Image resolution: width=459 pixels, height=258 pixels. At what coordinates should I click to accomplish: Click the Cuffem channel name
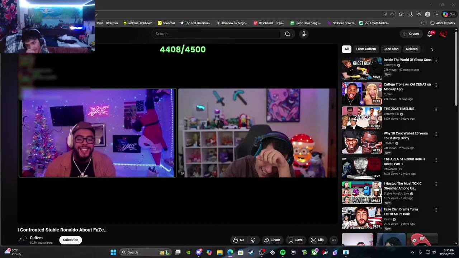(36, 238)
